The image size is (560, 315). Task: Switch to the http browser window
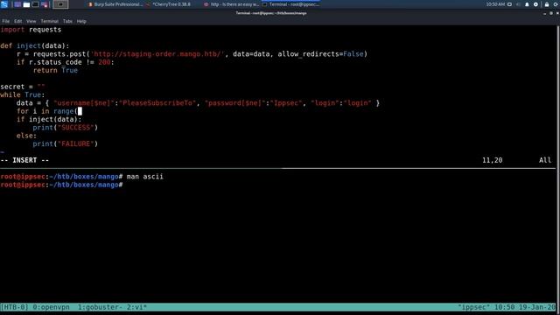231,4
